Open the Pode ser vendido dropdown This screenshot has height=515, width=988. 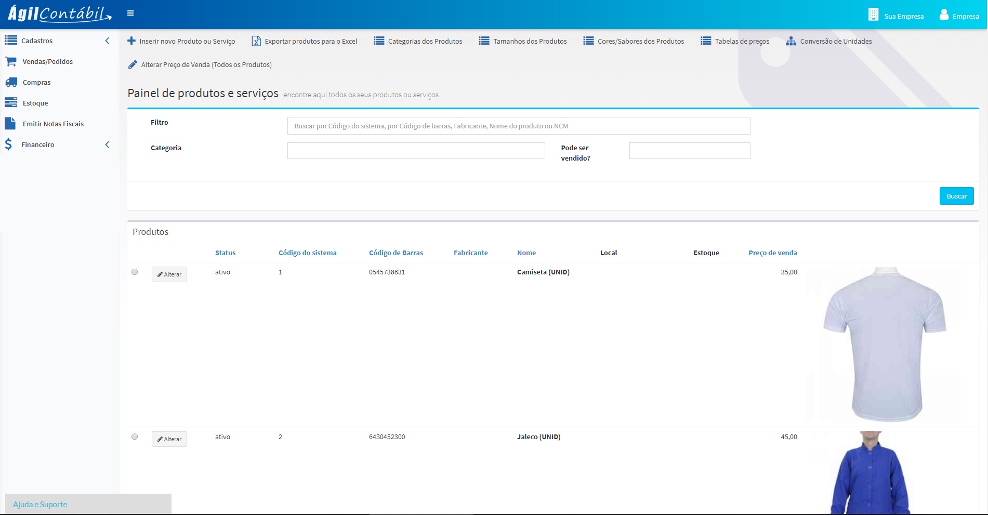click(x=689, y=151)
